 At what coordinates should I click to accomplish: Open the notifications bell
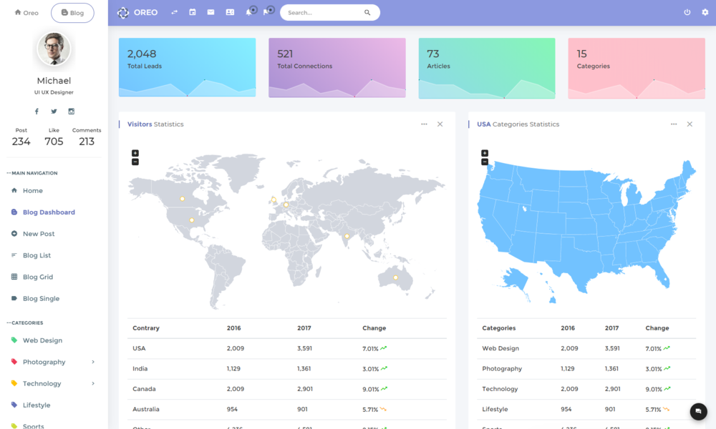249,12
